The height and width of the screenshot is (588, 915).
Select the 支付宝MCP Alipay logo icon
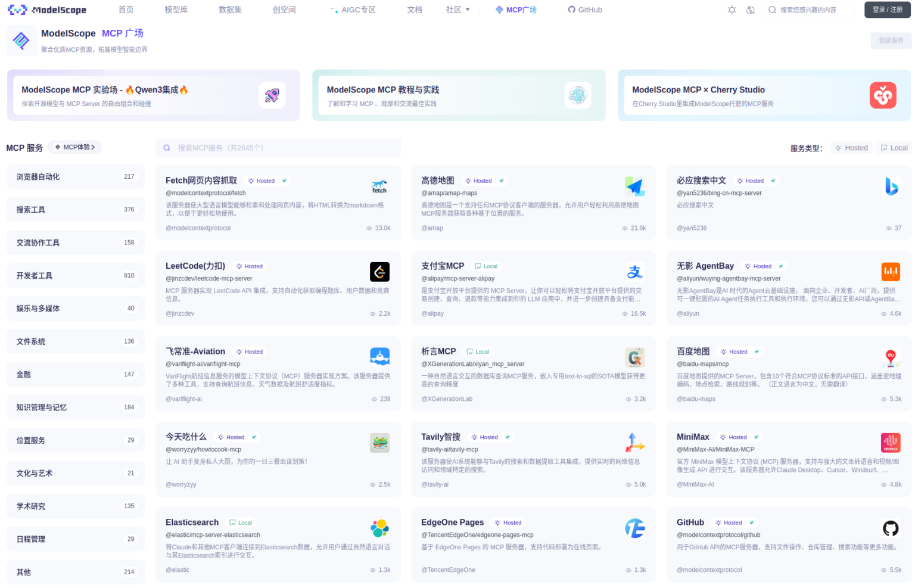pos(635,271)
